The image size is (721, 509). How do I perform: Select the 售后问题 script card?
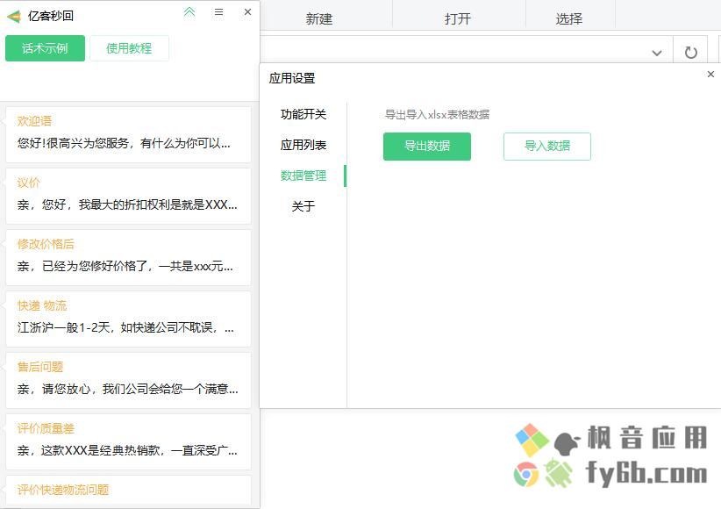pos(128,380)
